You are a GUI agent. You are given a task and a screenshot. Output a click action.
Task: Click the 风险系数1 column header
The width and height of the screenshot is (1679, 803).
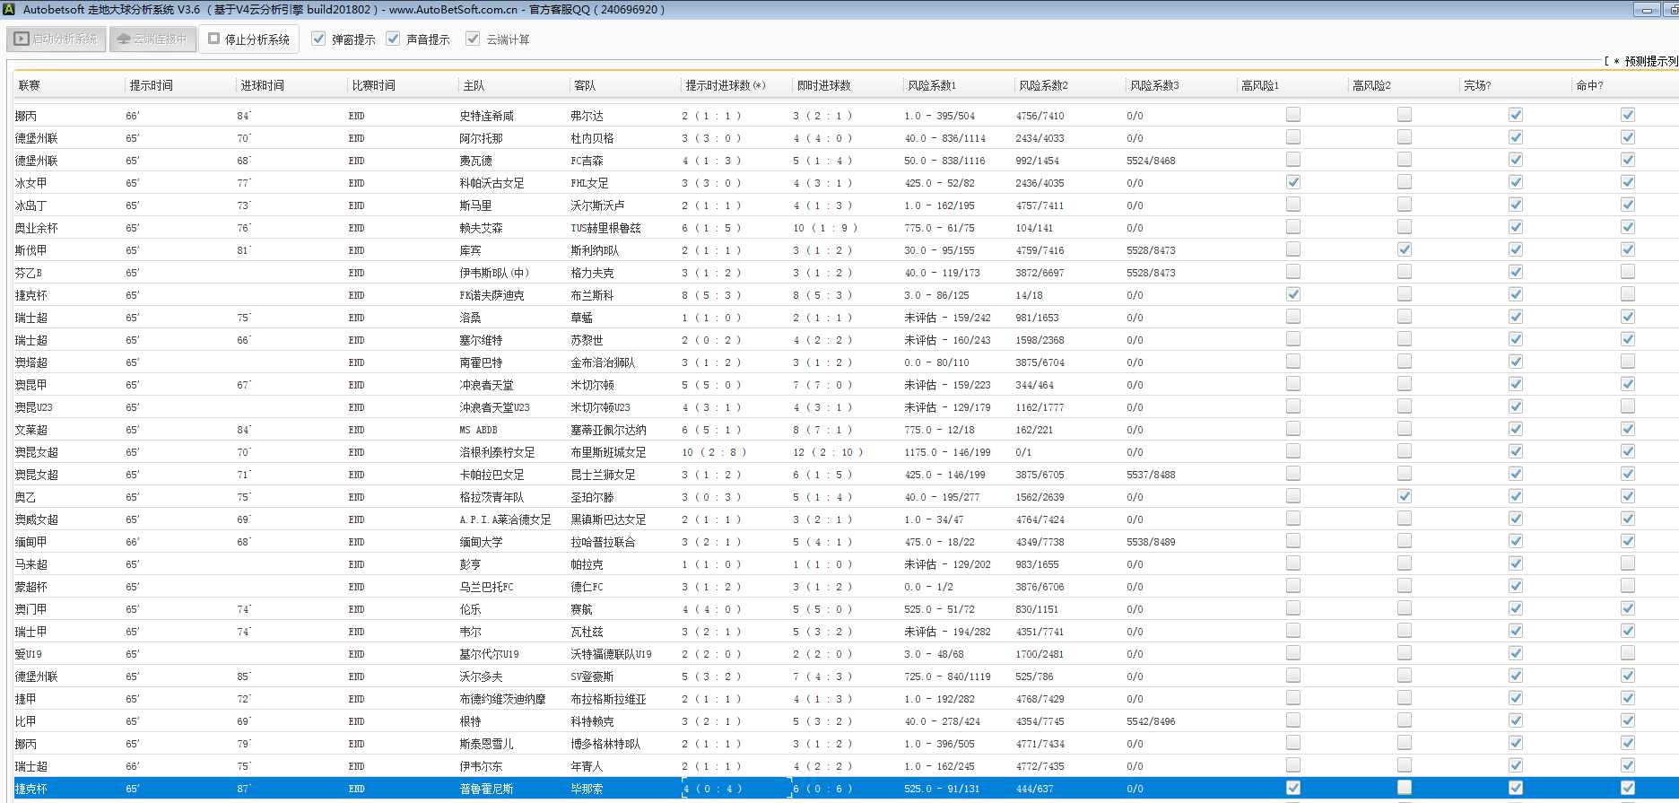931,85
